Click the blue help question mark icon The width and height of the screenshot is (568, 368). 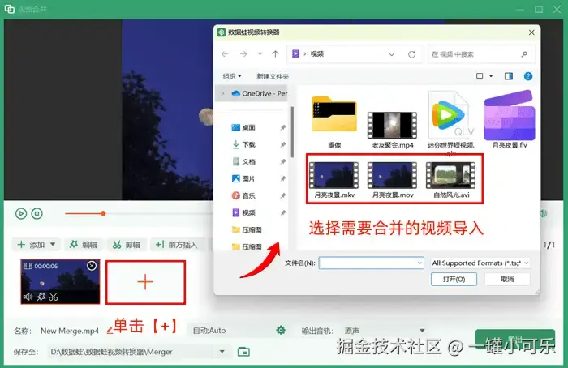pyautogui.click(x=528, y=76)
